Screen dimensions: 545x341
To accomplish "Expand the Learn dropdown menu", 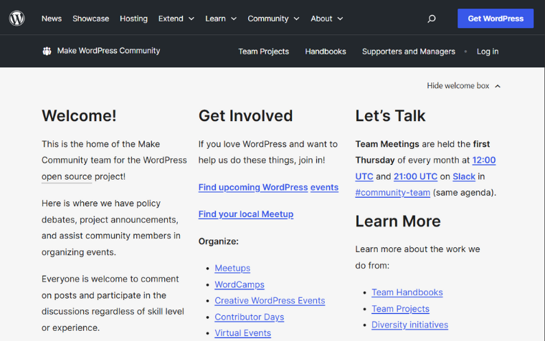I will pyautogui.click(x=221, y=19).
